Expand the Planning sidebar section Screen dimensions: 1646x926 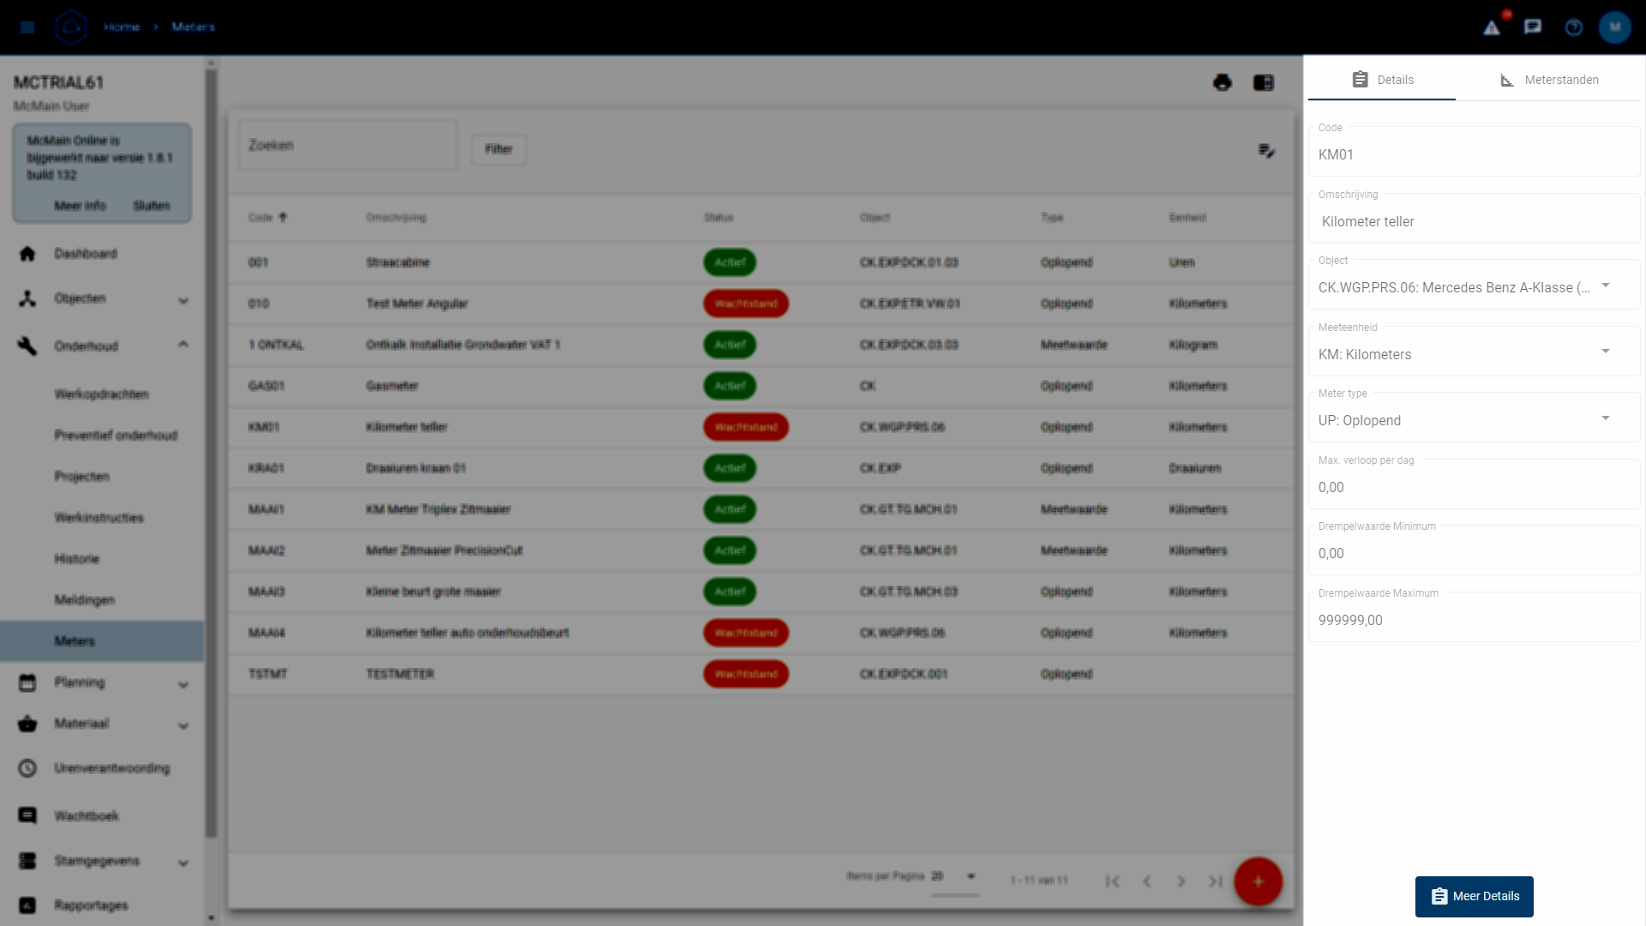pos(183,683)
